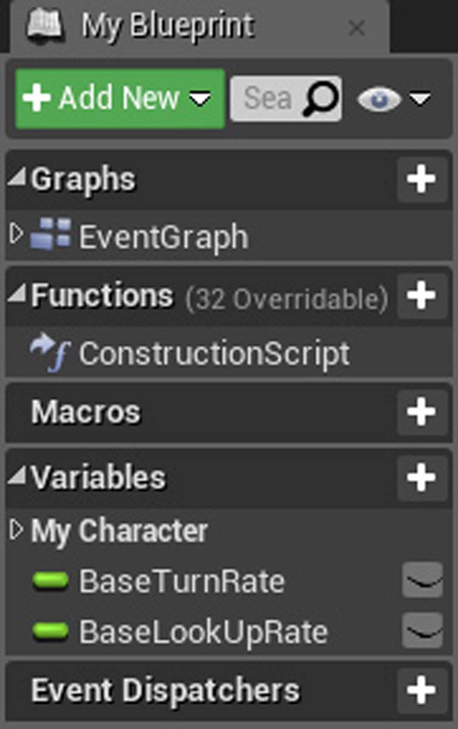Click the magnifying glass search icon
This screenshot has height=729, width=458.
pos(320,98)
